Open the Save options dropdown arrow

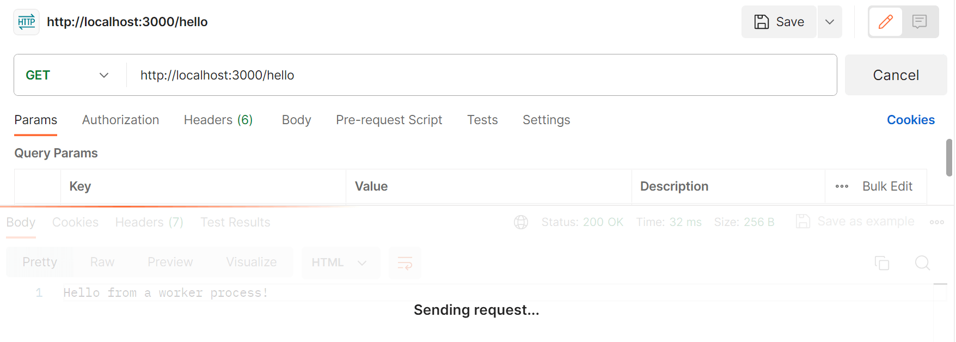tap(830, 22)
